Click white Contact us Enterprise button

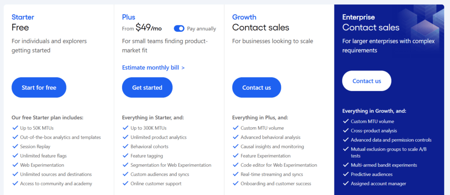(367, 81)
